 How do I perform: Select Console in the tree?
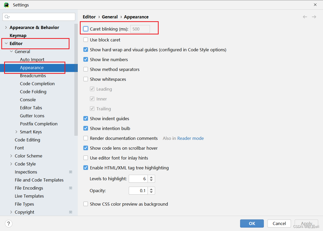click(x=28, y=100)
